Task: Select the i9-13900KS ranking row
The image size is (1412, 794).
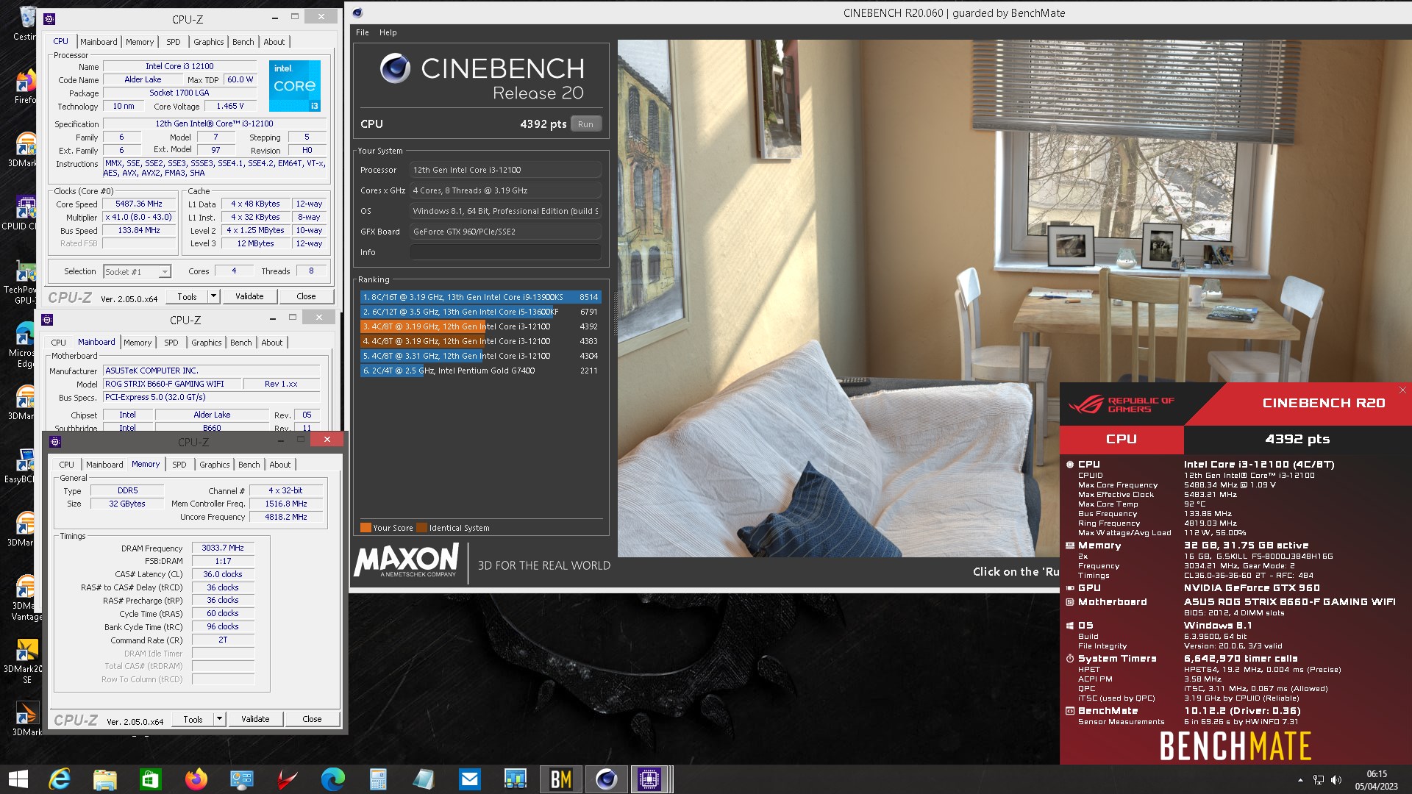Action: pos(480,297)
